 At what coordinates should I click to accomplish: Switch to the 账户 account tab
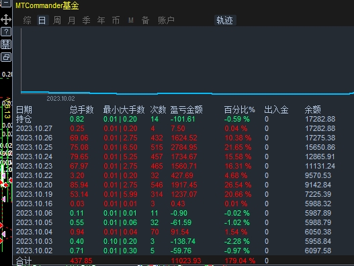(x=166, y=20)
